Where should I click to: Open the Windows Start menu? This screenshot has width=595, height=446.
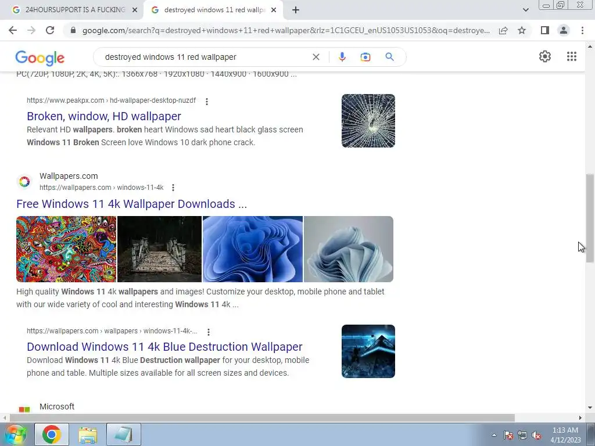click(x=16, y=434)
